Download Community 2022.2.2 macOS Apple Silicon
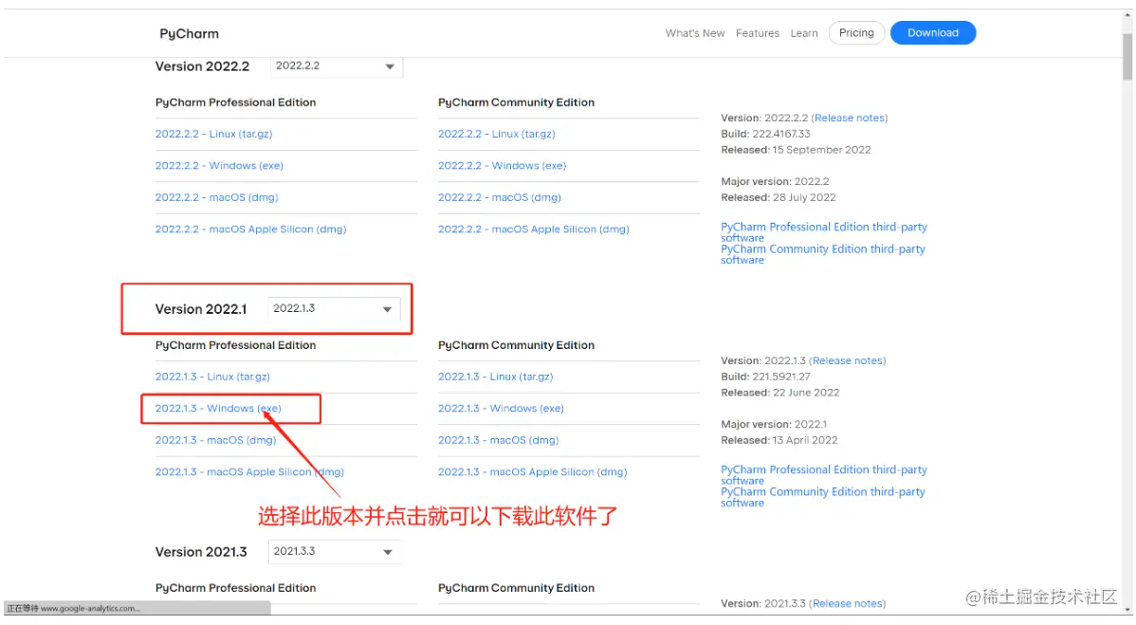This screenshot has width=1136, height=625. (x=533, y=230)
